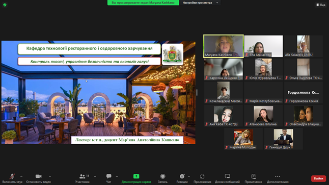Screen dimensions: 329x185
Task: Click the green screen-viewing banner
Action: click(x=143, y=3)
